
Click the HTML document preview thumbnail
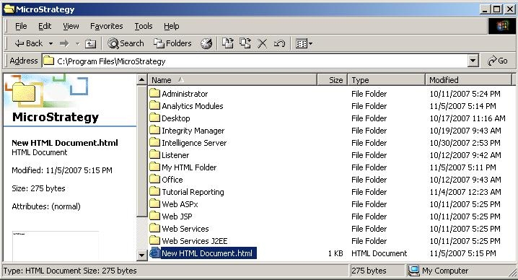pos(56,246)
